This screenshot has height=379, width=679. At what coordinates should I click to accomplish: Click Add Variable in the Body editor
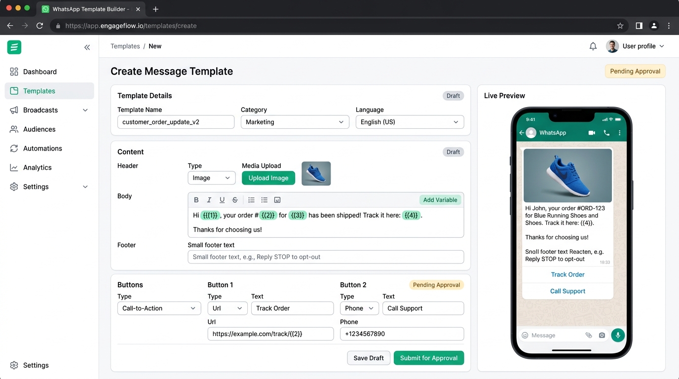(440, 200)
